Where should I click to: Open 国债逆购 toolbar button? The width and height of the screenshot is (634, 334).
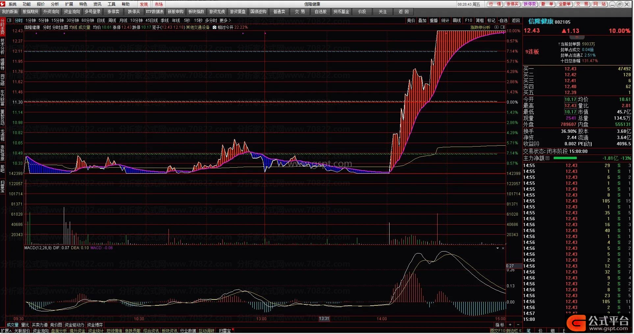coord(258,12)
